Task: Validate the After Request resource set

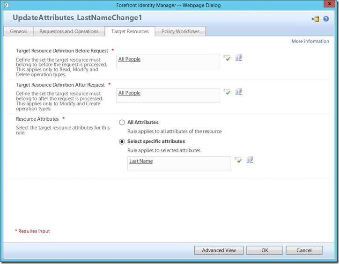Action: [x=227, y=92]
